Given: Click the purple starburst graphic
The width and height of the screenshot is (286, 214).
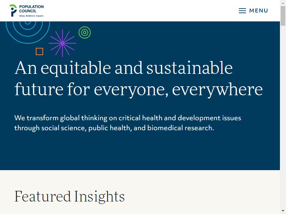Looking at the screenshot, I should click(62, 43).
